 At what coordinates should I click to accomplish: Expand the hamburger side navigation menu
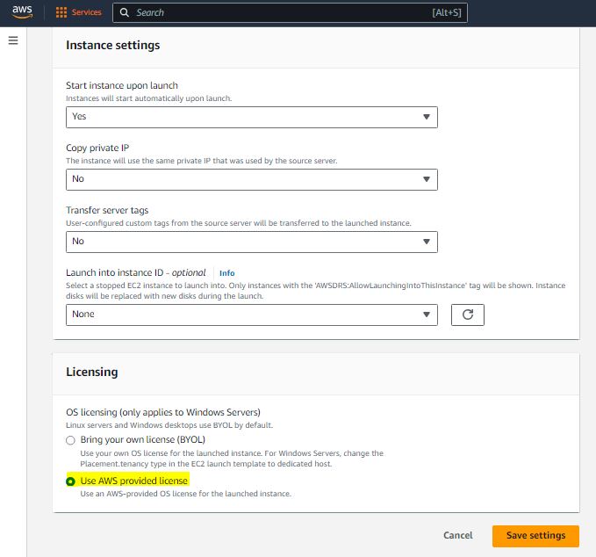[13, 40]
